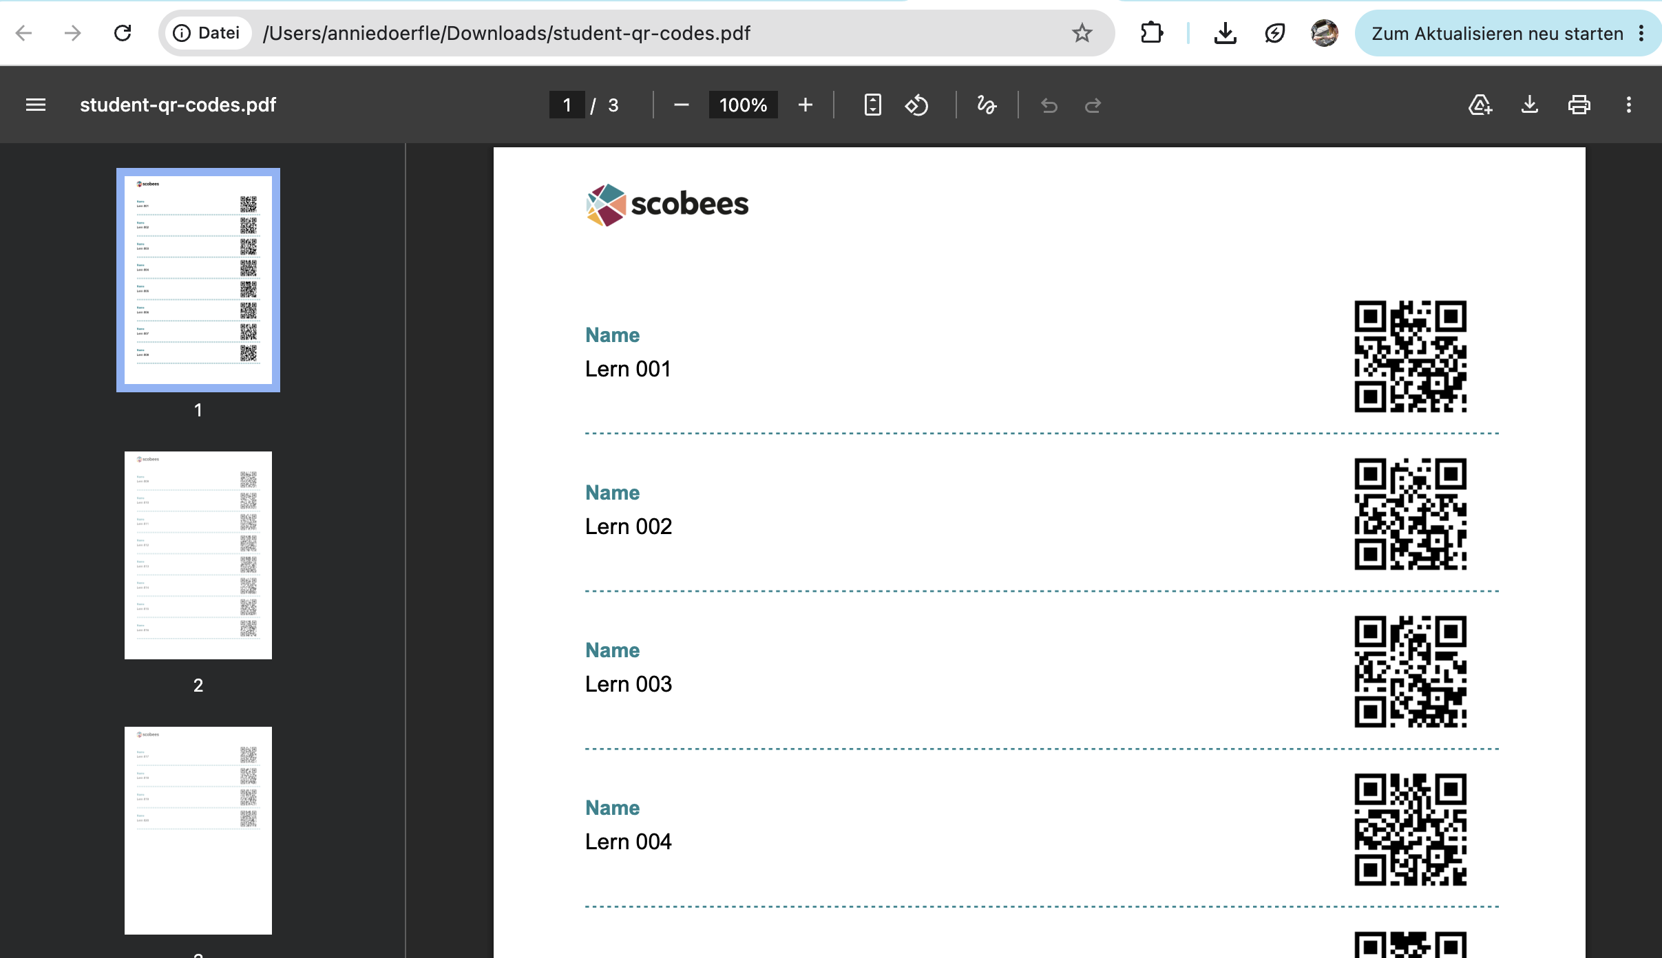
Task: Save the PDF to Google Drive
Action: pos(1480,105)
